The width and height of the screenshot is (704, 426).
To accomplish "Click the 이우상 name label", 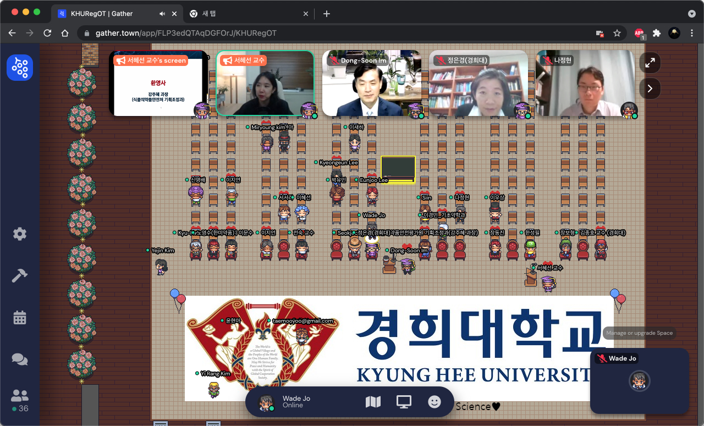I will 497,198.
